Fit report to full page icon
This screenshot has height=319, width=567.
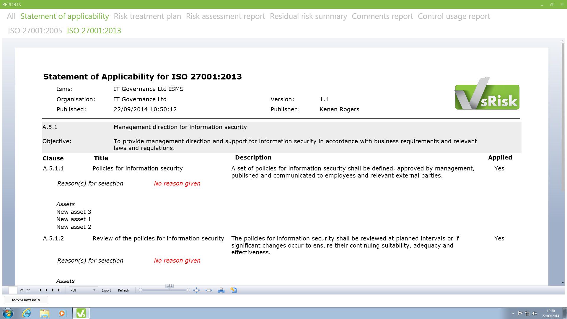(196, 290)
